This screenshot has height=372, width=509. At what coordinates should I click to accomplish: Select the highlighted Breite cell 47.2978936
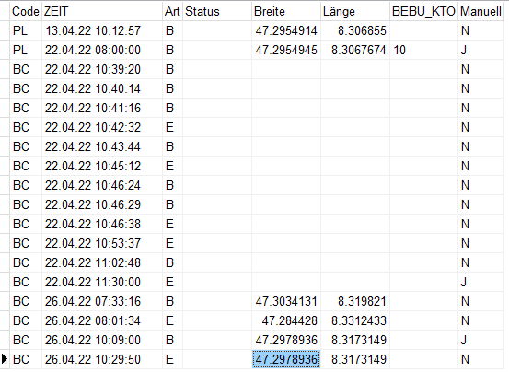pyautogui.click(x=286, y=359)
